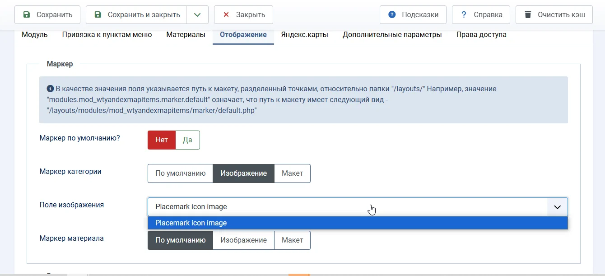The image size is (605, 276).
Task: Expand the save options chevron dropdown
Action: pos(197,14)
